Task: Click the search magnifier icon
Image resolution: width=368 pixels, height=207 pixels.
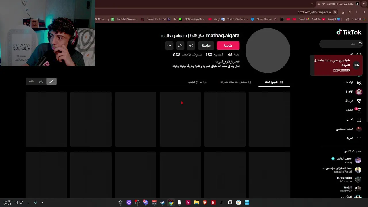Action: click(360, 44)
